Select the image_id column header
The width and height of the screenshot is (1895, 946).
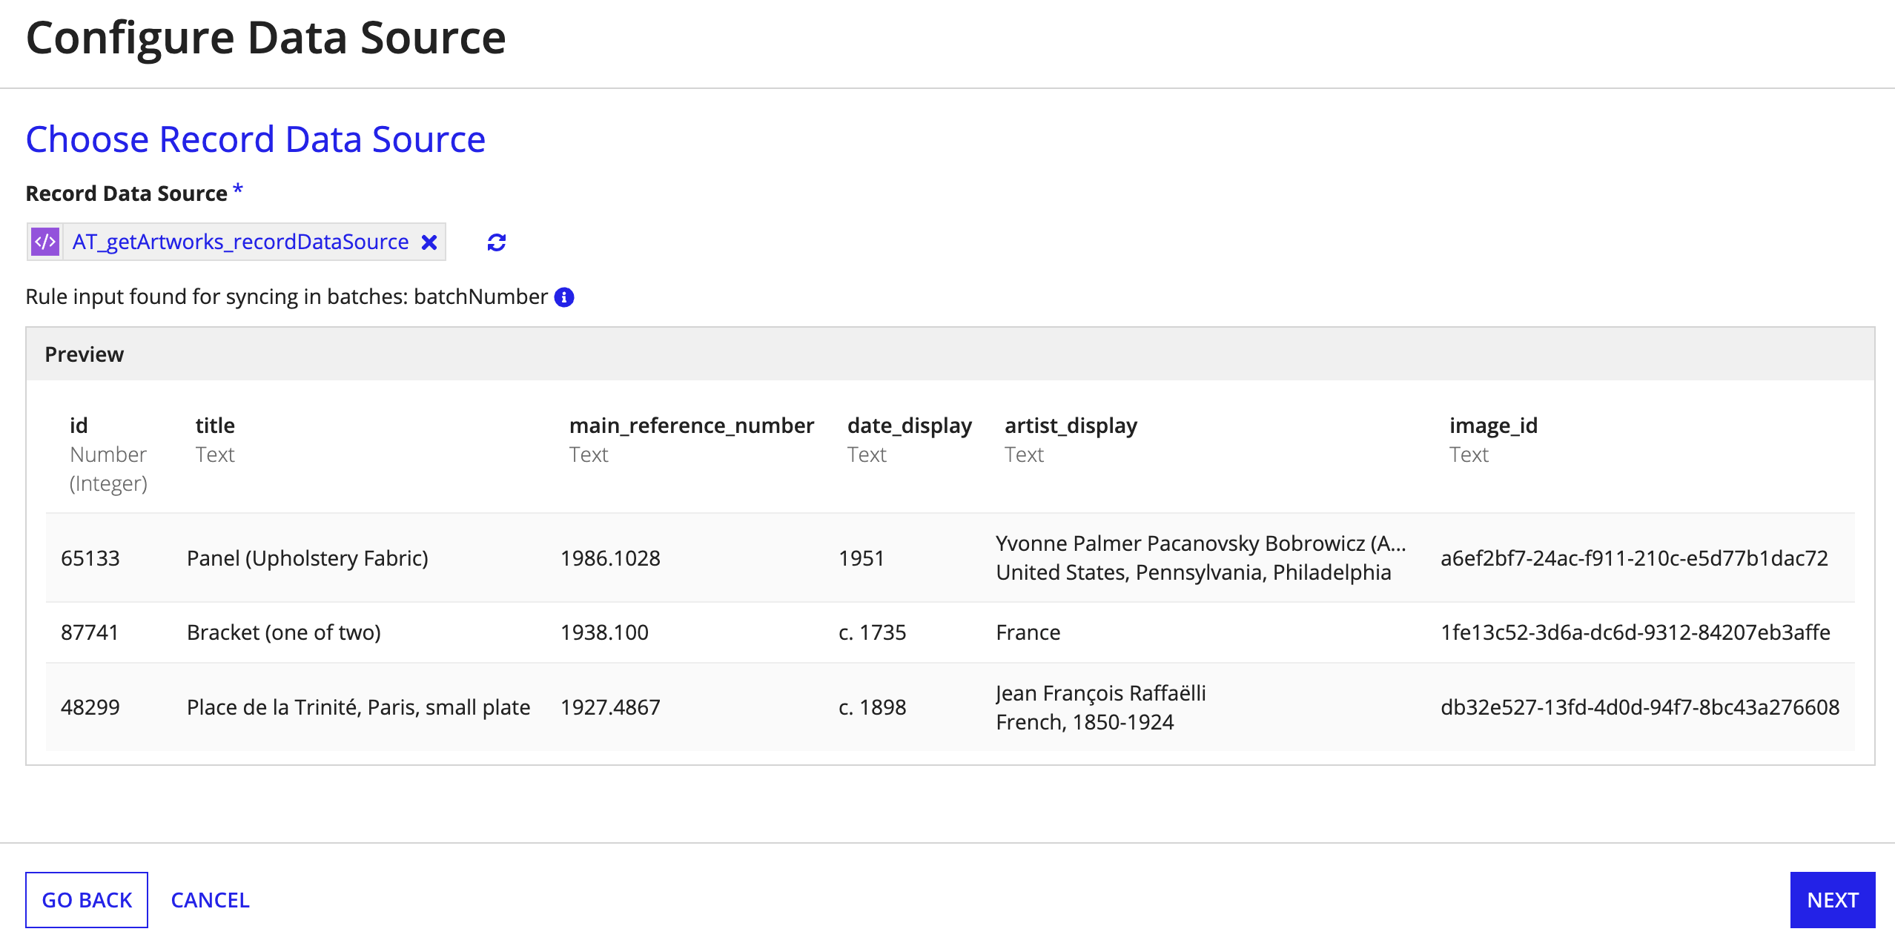1493,426
